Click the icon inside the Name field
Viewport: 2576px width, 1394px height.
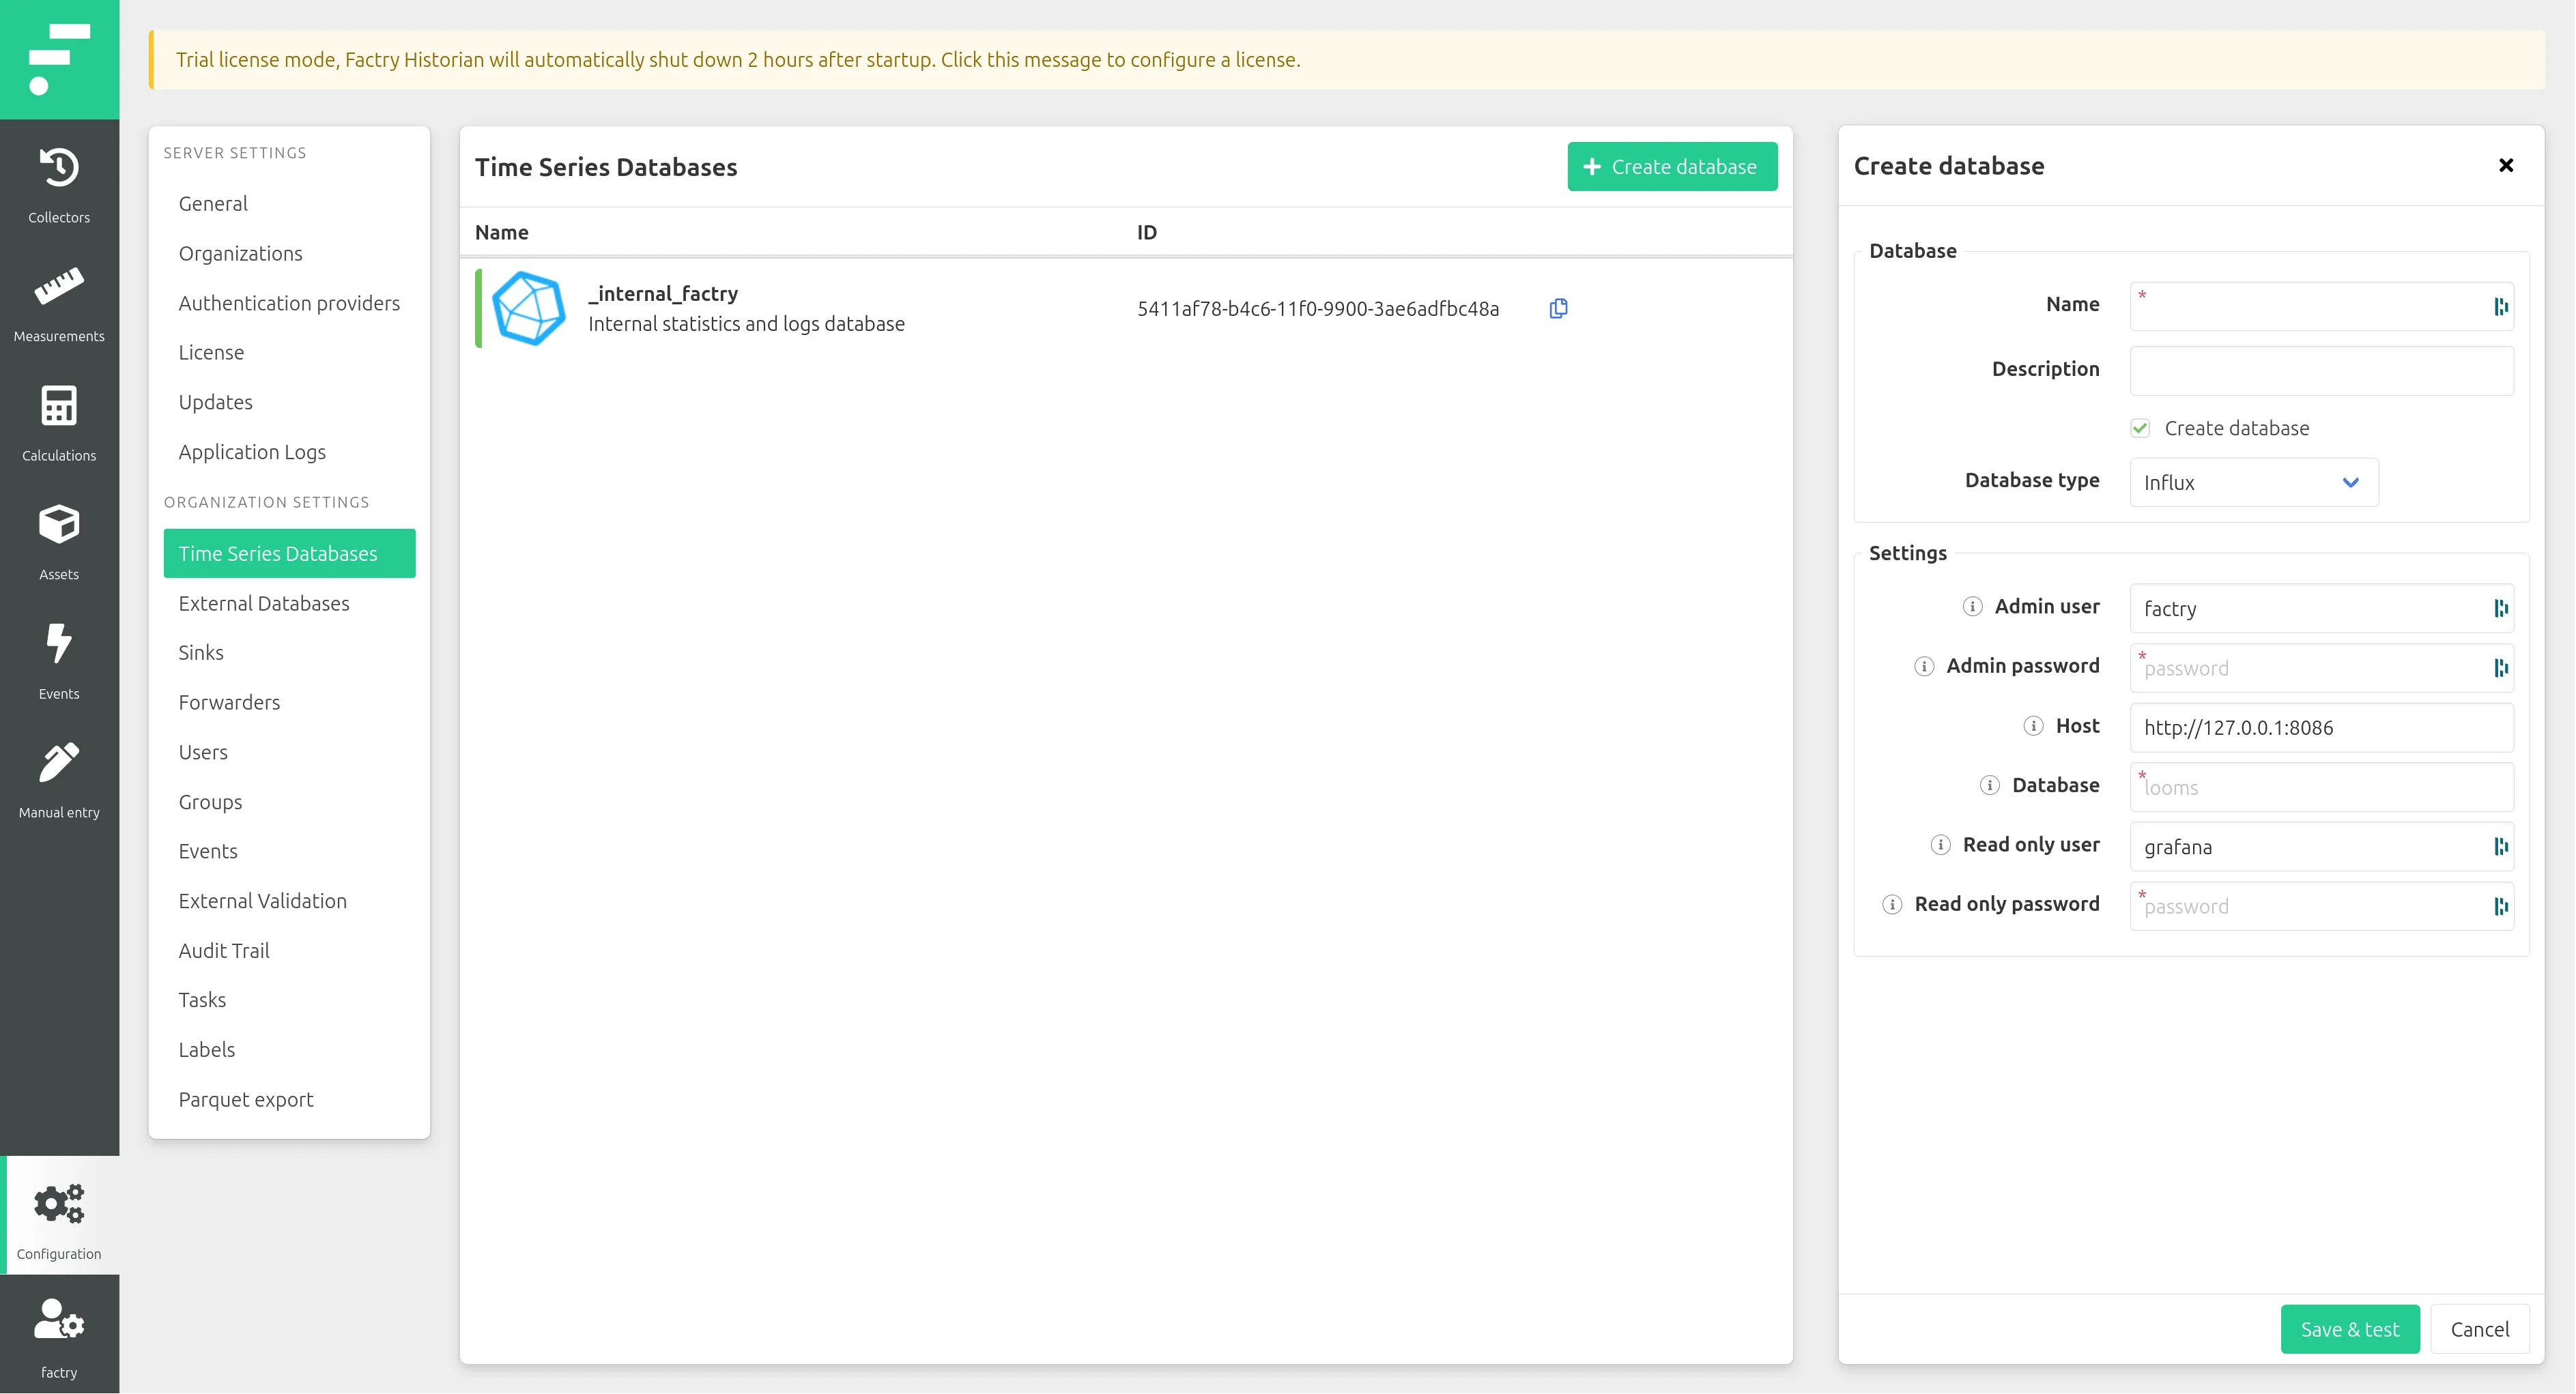[x=2500, y=306]
